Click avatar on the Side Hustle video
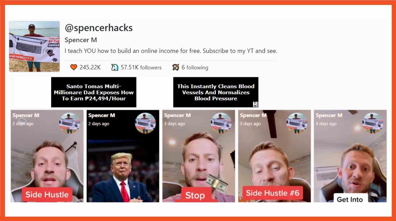Screen dimensions: 396x221 (69, 123)
